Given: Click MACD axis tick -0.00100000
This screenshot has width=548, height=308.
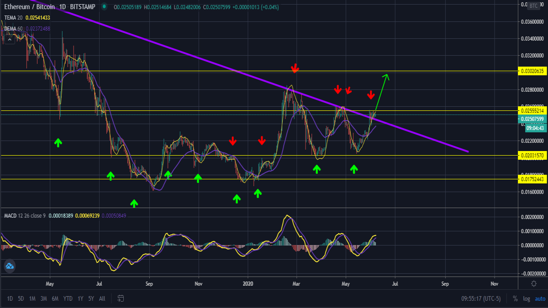Looking at the screenshot, I should point(532,260).
